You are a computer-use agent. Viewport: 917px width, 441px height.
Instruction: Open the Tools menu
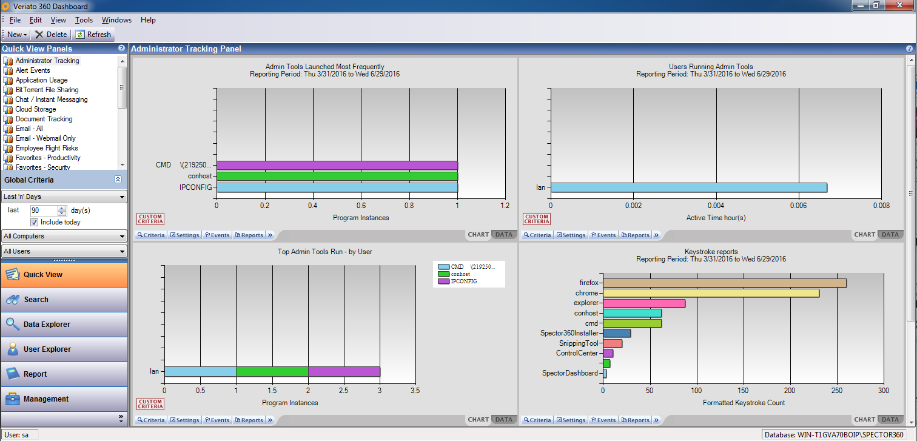coord(84,20)
